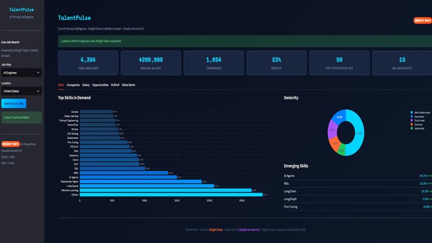Screen dimensions: 432x243
Task: Click the Stakeholder Mgmt bar in the chart
Action: tap(141, 181)
